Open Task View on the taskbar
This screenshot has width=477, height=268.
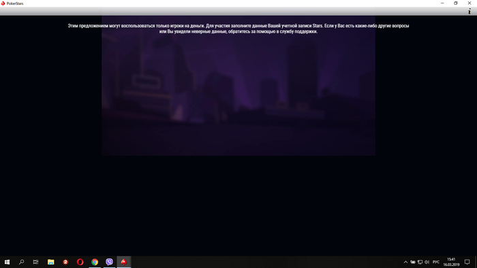coord(35,262)
